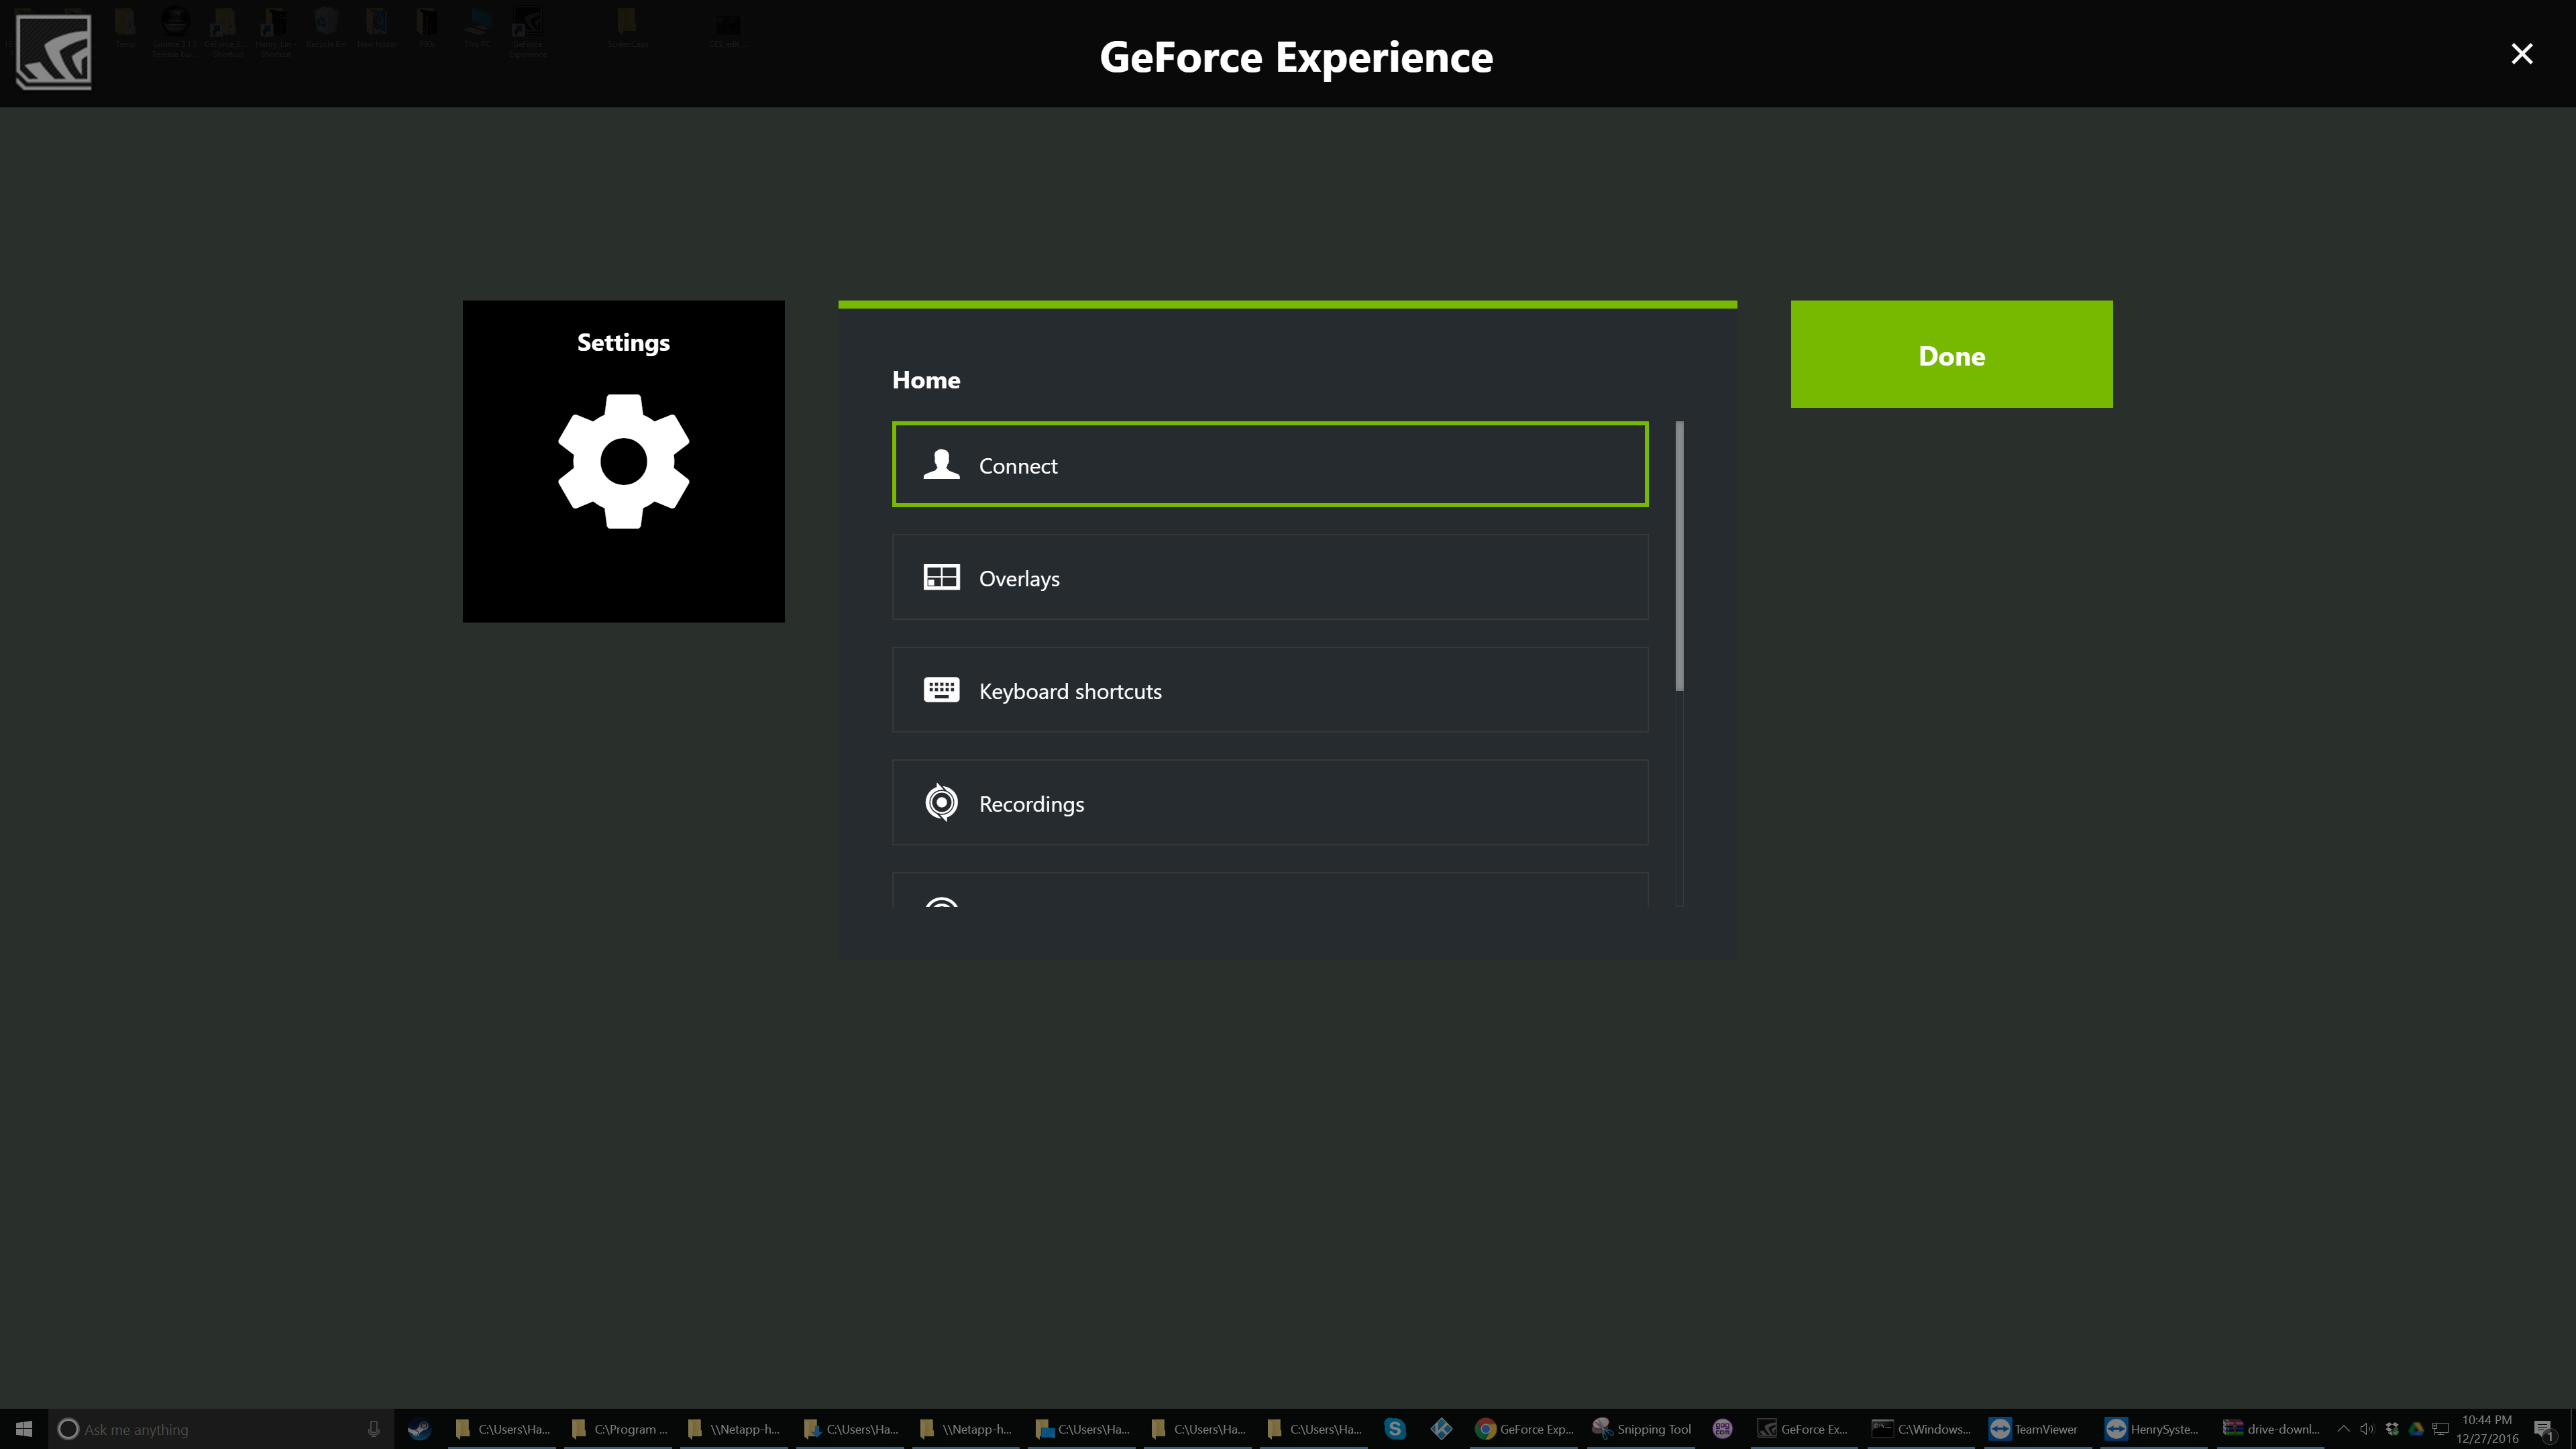Open Steam from the taskbar
The image size is (2576, 1449).
click(419, 1429)
